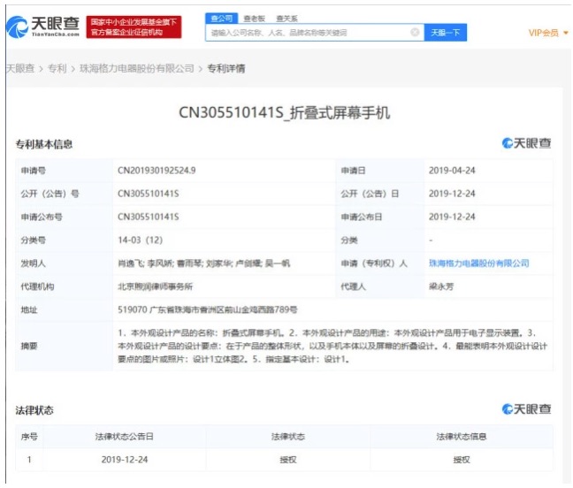
Task: Select legal status date 2019-12-24 in row 1
Action: tap(125, 460)
